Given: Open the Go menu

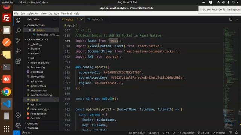Looking at the screenshot, I should 50,13.
